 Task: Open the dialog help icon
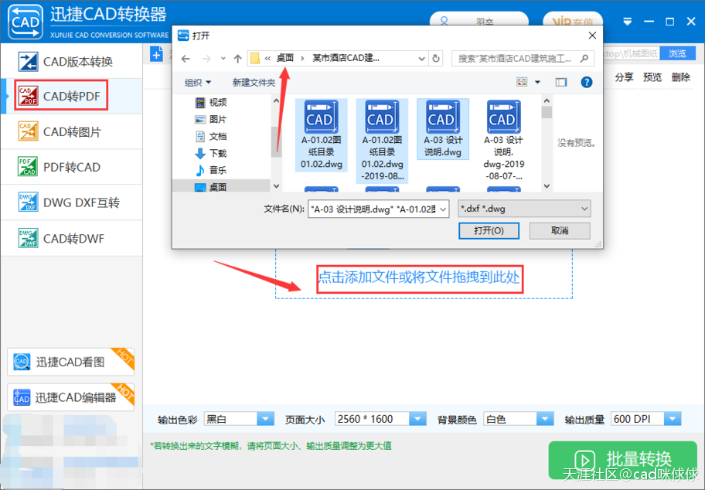point(586,82)
